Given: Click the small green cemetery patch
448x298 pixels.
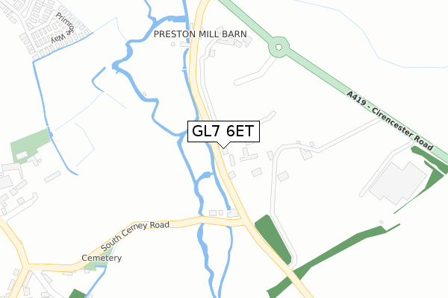Looking at the screenshot, I should tap(99, 264).
